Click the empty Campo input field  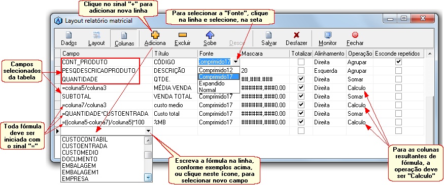click(x=103, y=131)
